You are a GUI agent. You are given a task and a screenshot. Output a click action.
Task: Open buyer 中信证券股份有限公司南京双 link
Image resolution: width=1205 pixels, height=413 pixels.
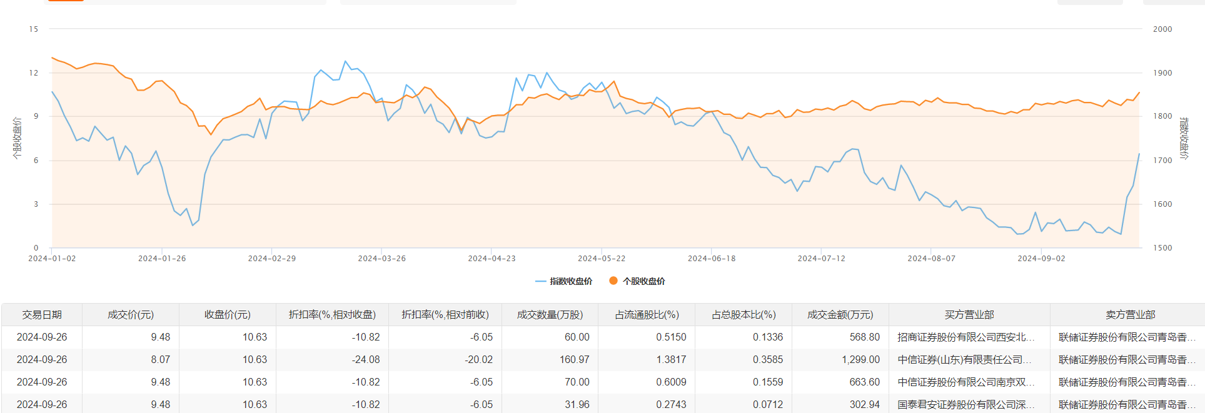(966, 382)
